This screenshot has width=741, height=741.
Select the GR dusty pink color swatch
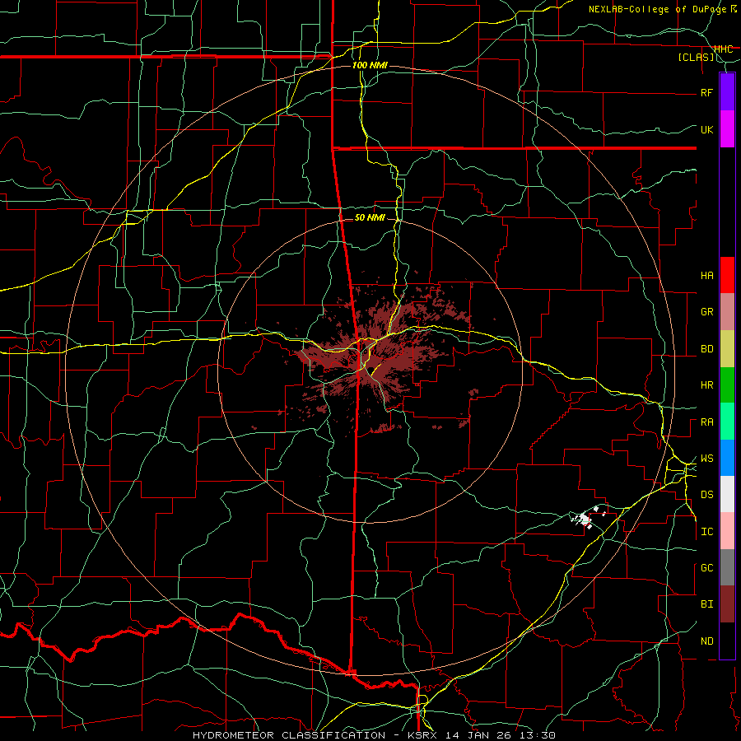(727, 312)
